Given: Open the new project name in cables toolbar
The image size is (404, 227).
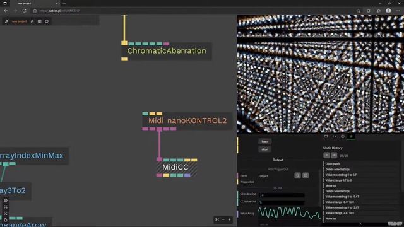Looking at the screenshot, I should pos(19,21).
